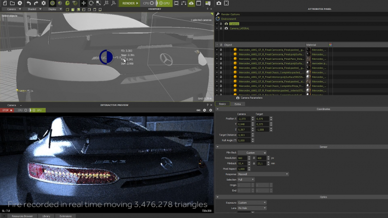Click the Environment globe icon
The width and height of the screenshot is (388, 218).
point(218,19)
